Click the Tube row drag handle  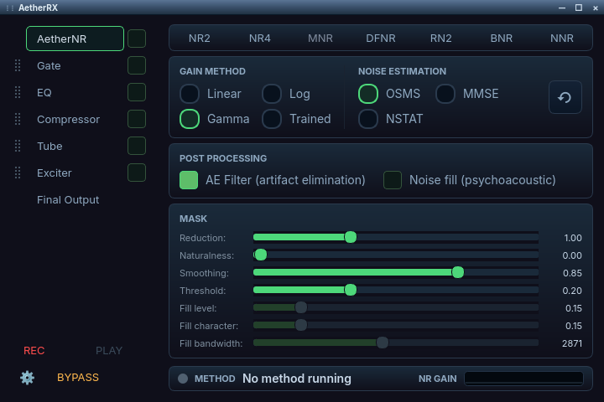click(18, 146)
